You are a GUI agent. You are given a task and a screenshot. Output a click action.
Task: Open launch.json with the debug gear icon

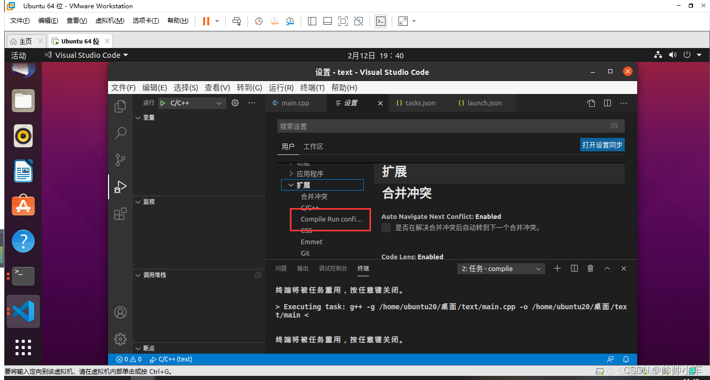tap(235, 103)
